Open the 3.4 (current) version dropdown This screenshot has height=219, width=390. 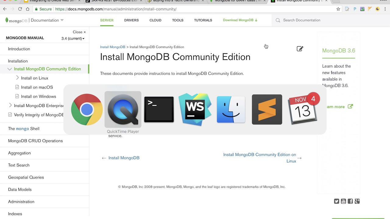tap(73, 39)
